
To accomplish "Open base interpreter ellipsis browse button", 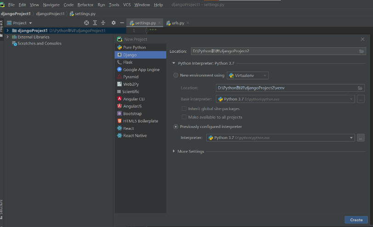I will pyautogui.click(x=361, y=99).
